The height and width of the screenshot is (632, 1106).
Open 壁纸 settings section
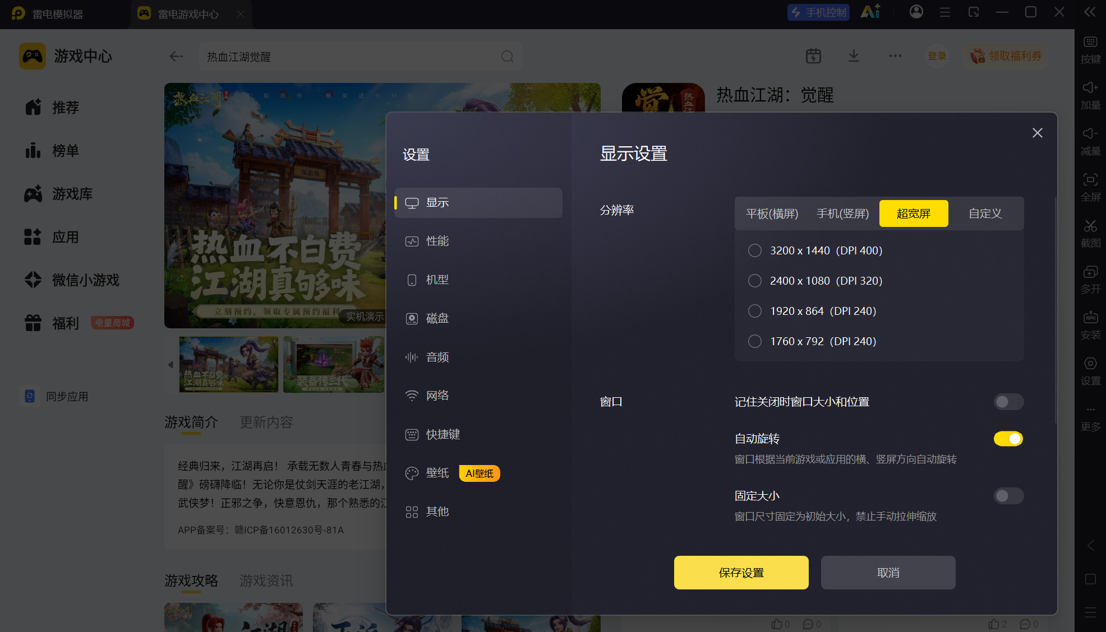point(478,473)
